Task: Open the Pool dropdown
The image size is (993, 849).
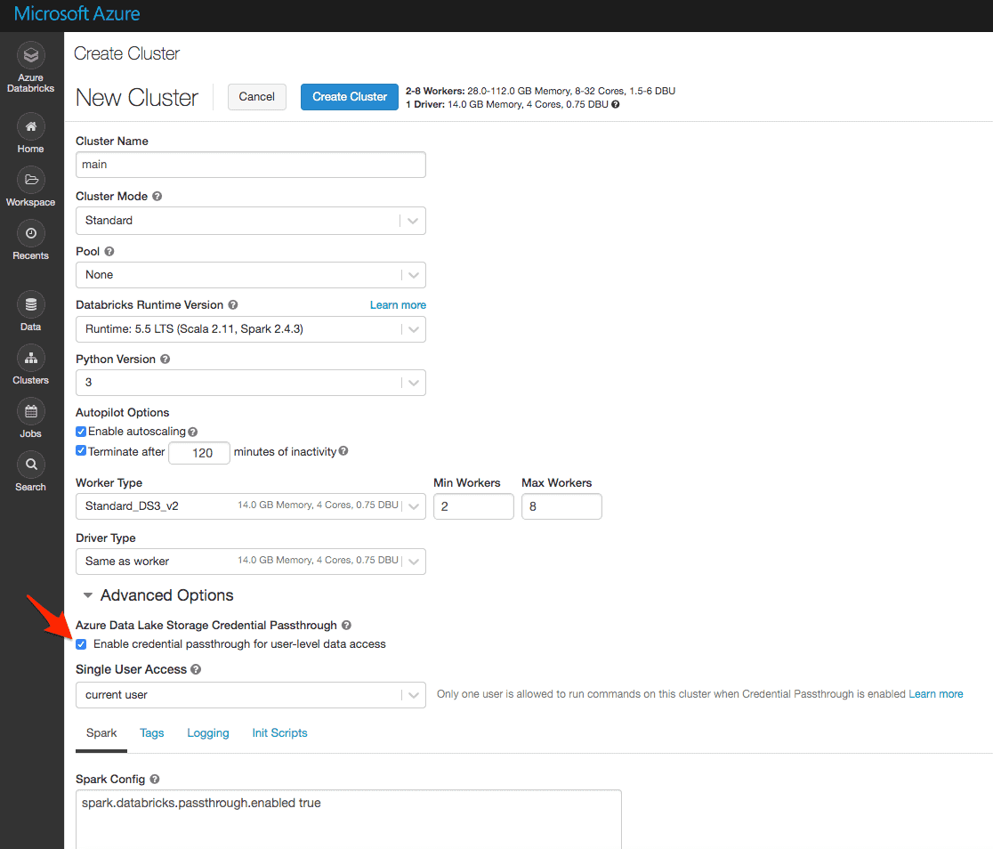Action: pyautogui.click(x=250, y=275)
